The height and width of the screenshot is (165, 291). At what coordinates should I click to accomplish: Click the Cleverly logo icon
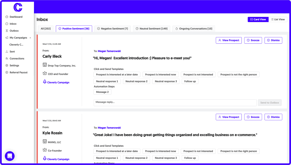(x=18, y=7)
